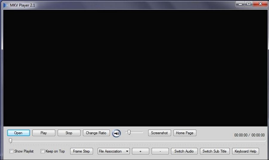Open a video file with Open button
269x160 pixels.
pyautogui.click(x=19, y=133)
